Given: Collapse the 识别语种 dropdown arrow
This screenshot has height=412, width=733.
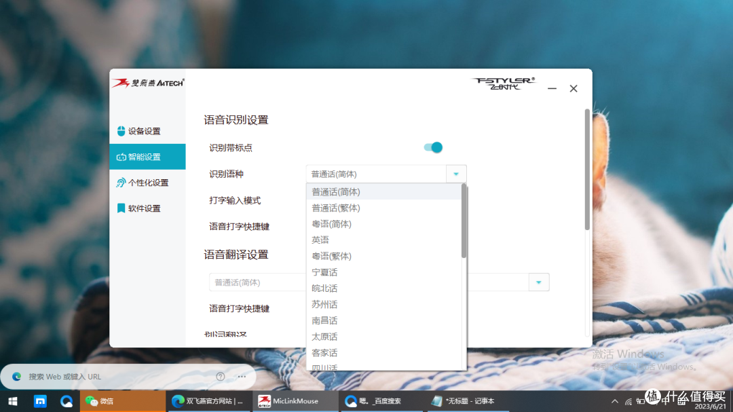Looking at the screenshot, I should point(456,174).
